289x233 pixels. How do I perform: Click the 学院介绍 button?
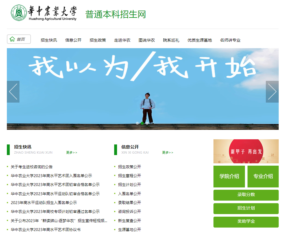(x=229, y=177)
